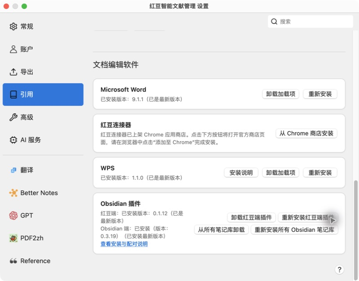This screenshot has height=281, width=359.
Task: Click the green zoom window button
Action: pyautogui.click(x=24, y=6)
